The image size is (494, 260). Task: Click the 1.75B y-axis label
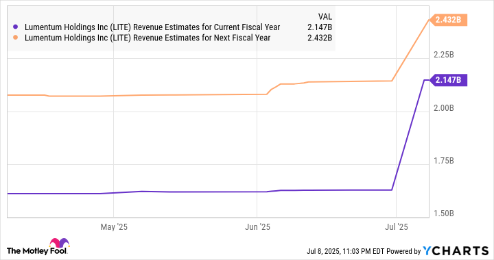tap(444, 161)
